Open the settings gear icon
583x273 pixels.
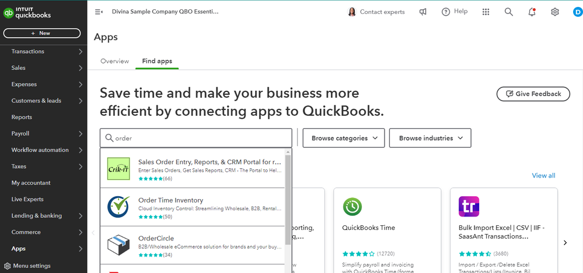[555, 12]
